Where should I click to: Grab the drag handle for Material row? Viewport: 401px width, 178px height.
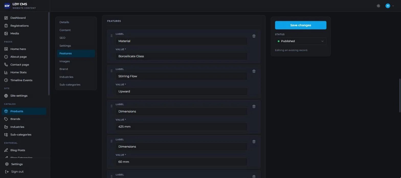pyautogui.click(x=112, y=36)
